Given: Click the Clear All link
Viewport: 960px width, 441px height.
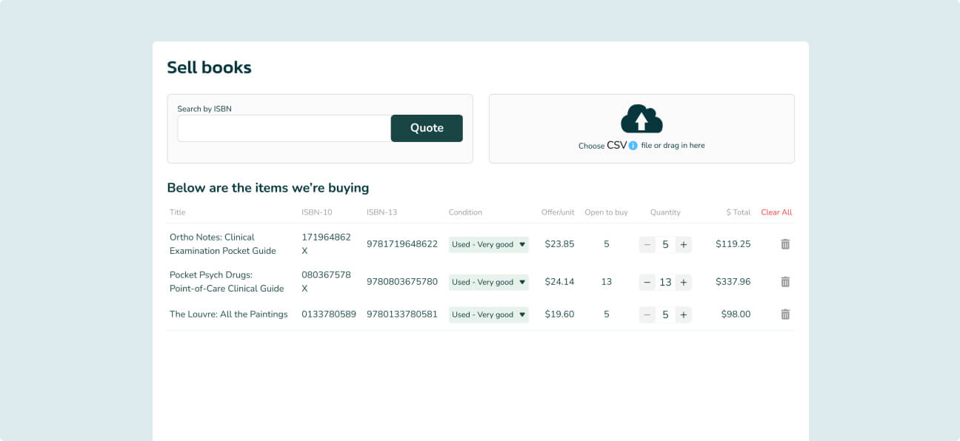Looking at the screenshot, I should (776, 212).
